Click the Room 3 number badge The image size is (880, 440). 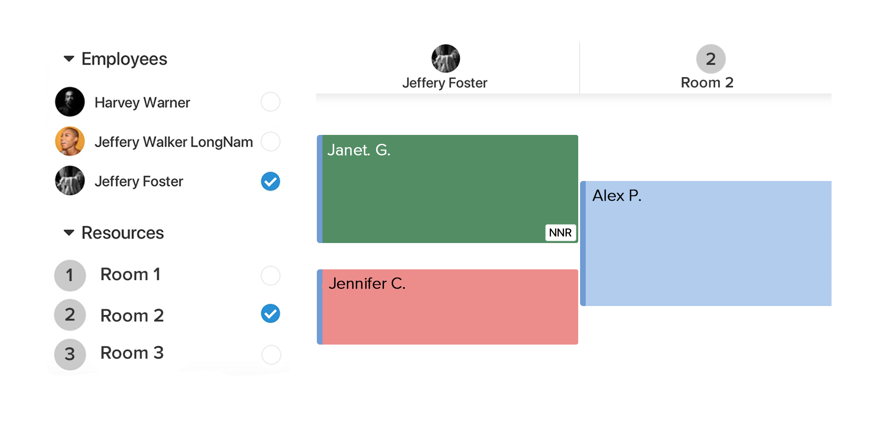pos(70,354)
